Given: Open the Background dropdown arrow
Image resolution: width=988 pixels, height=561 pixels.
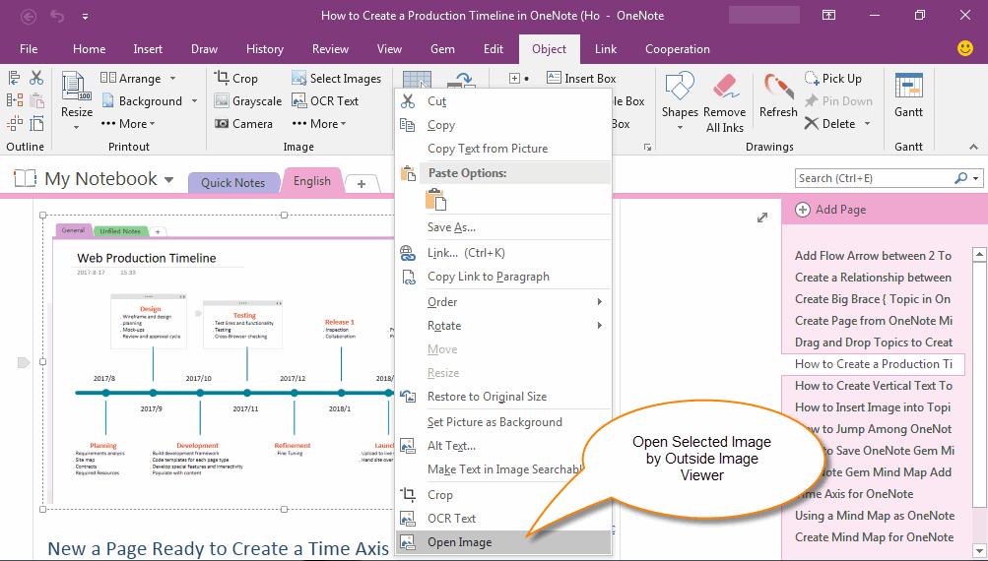Looking at the screenshot, I should click(194, 101).
